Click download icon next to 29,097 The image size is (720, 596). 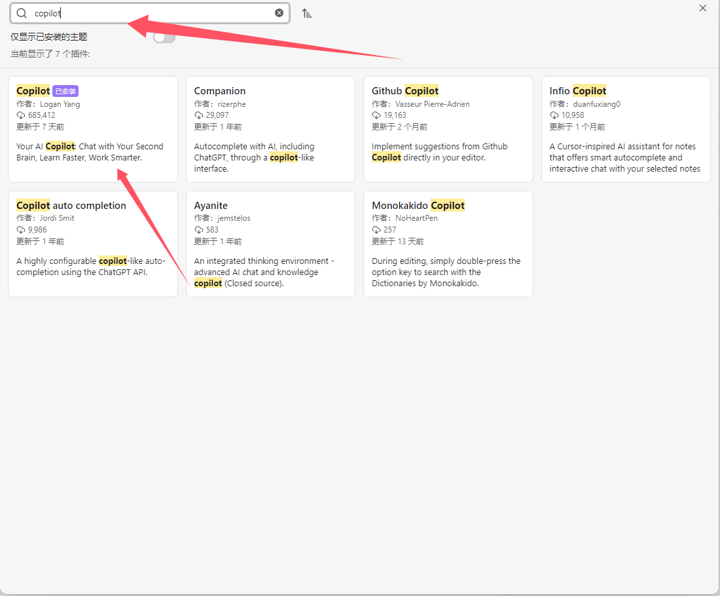click(198, 115)
